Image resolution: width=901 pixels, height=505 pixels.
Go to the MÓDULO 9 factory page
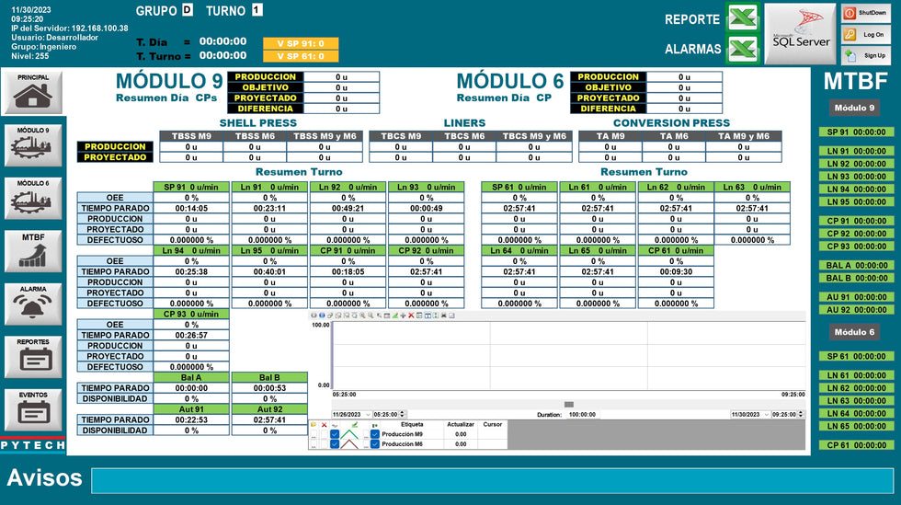[x=33, y=144]
